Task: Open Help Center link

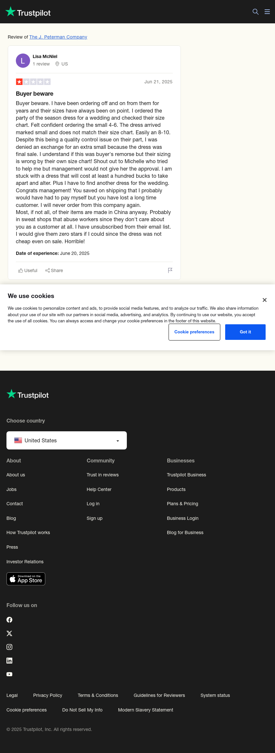Action: (x=99, y=489)
